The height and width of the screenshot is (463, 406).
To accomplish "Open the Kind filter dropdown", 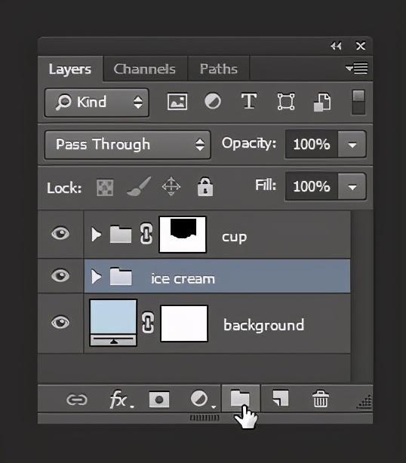I will pos(97,103).
